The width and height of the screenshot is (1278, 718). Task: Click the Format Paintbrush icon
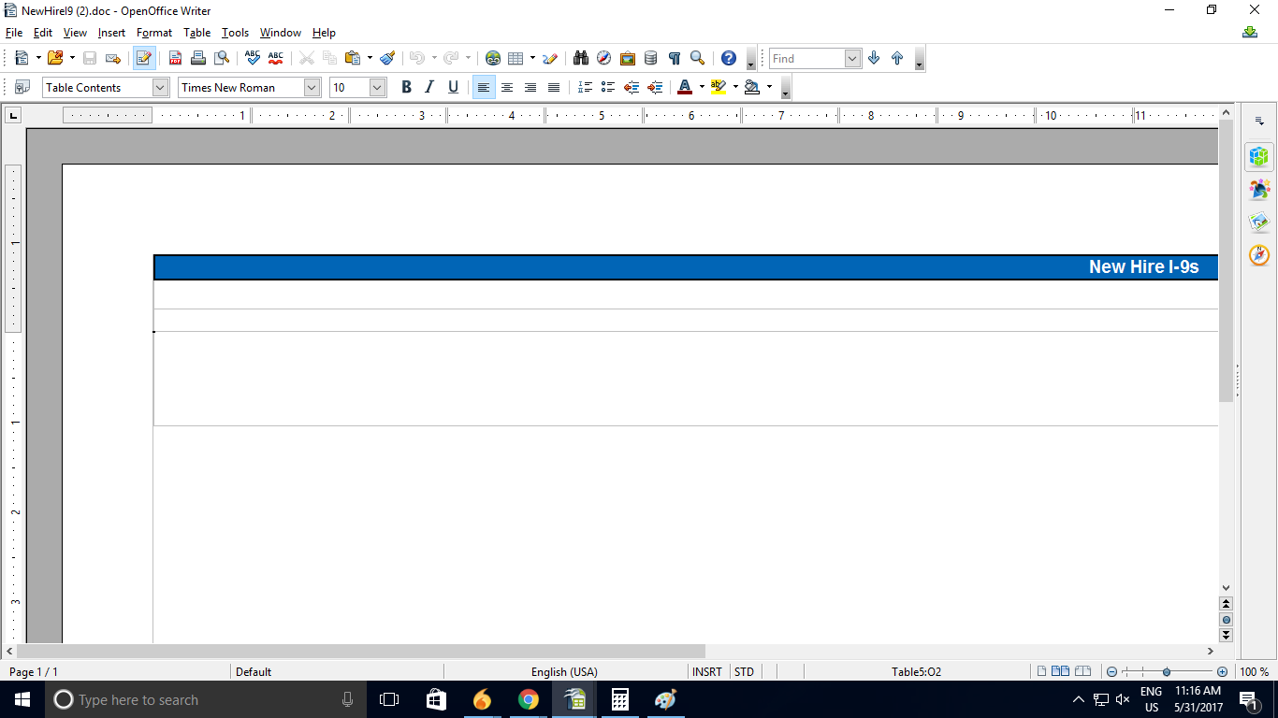point(387,58)
